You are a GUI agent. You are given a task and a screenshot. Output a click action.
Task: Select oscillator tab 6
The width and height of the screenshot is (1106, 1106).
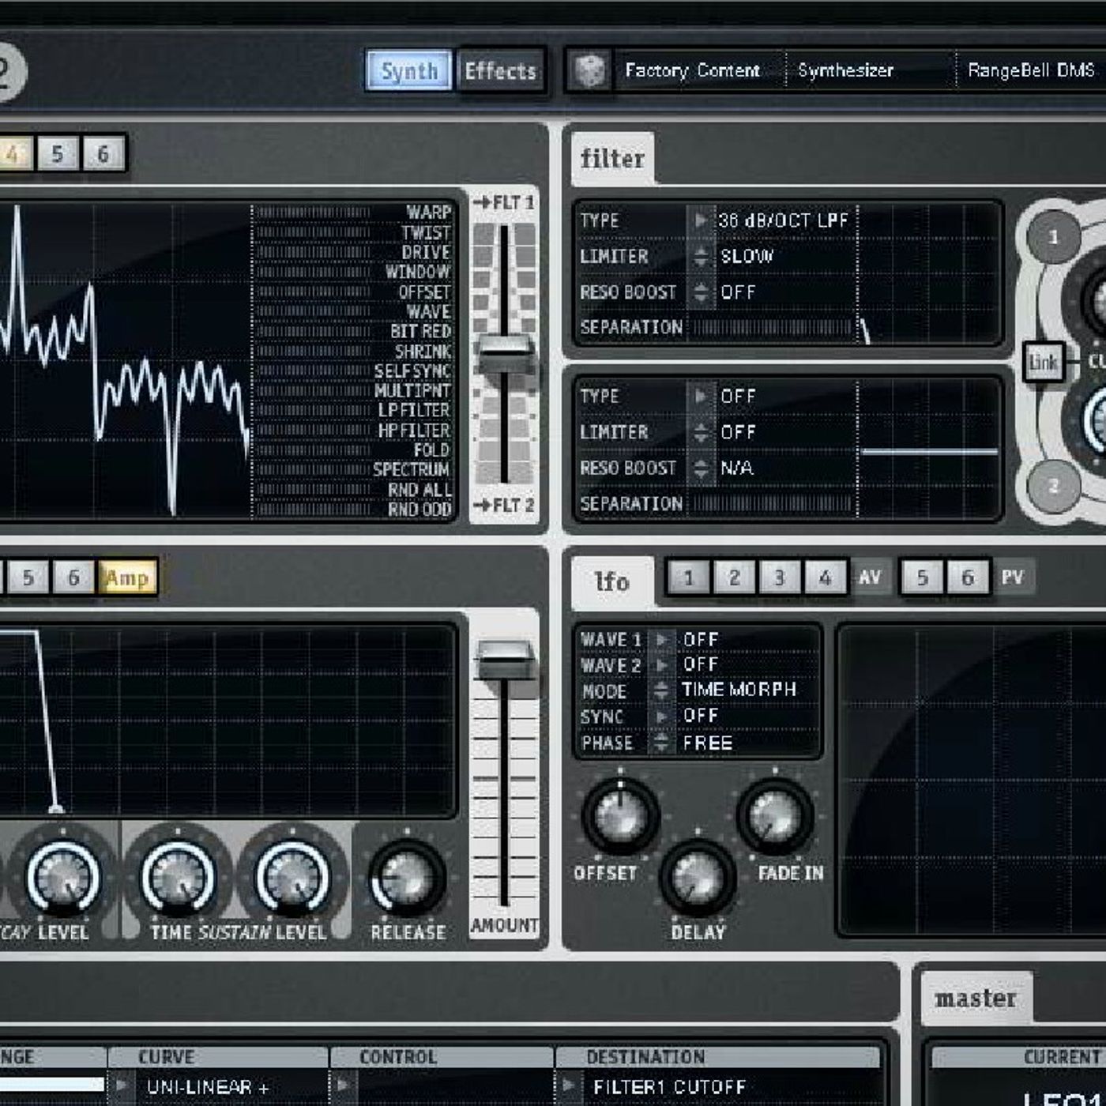click(x=103, y=153)
